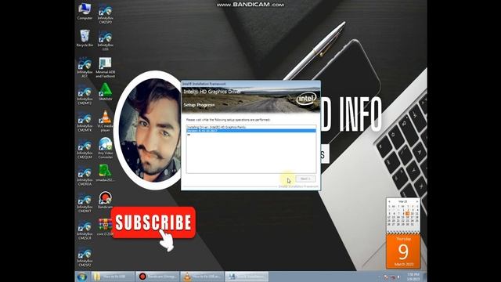This screenshot has height=282, width=501.
Task: Open the InfinityBox CM2SPD shortcut
Action: click(105, 14)
